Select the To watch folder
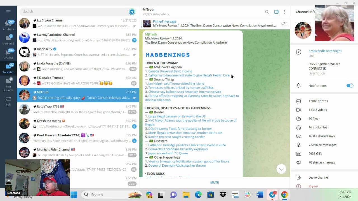The width and height of the screenshot is (358, 201). [8, 68]
